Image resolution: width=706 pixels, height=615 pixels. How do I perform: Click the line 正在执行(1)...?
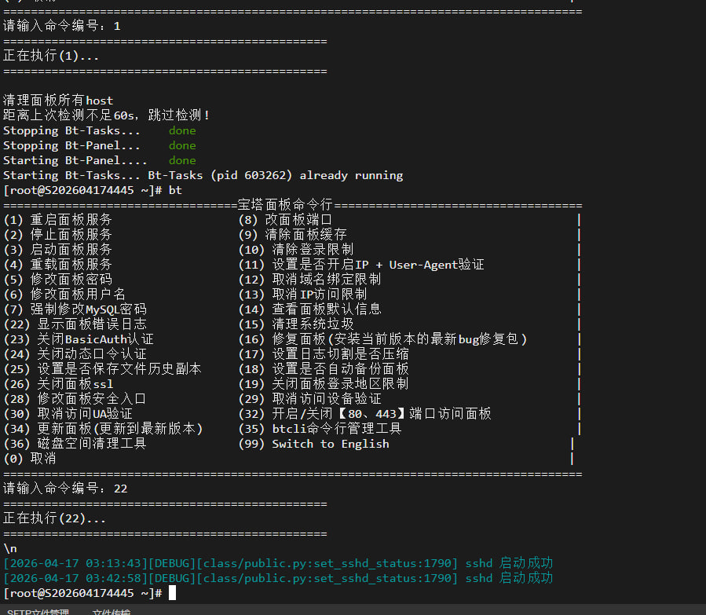pyautogui.click(x=50, y=56)
